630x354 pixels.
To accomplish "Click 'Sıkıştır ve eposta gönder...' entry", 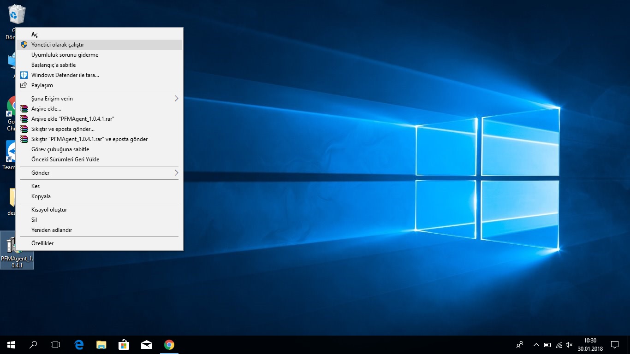I will click(99, 129).
